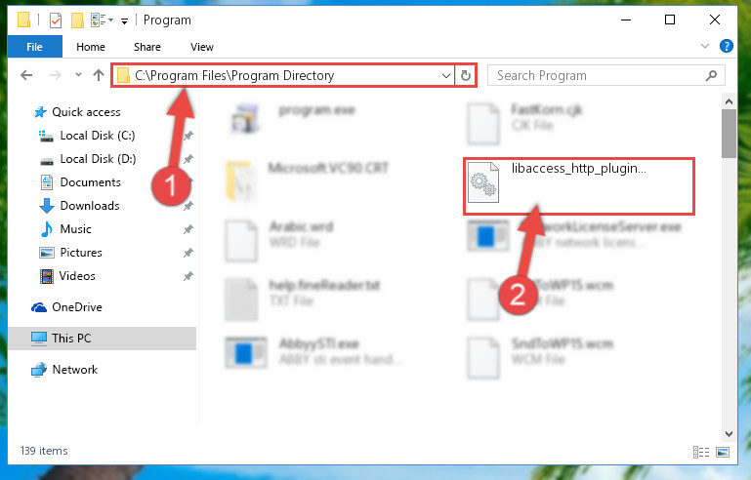Unpin Music using its pin icon
The height and width of the screenshot is (480, 751).
click(x=188, y=229)
